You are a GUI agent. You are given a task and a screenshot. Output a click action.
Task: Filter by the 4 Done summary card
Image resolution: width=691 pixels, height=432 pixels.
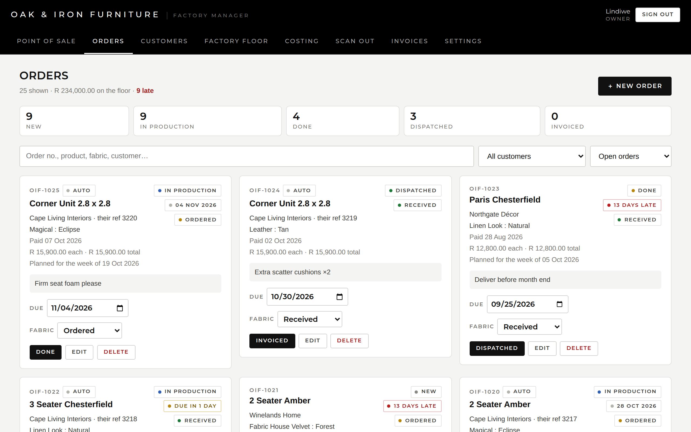(x=343, y=121)
